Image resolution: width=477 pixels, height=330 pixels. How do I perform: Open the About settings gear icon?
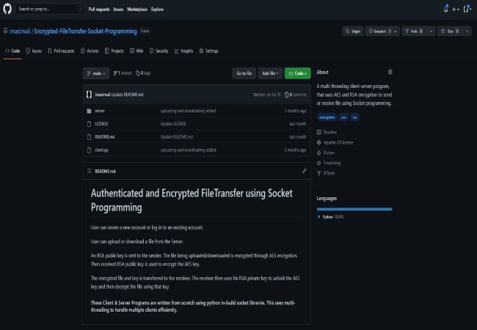point(390,72)
